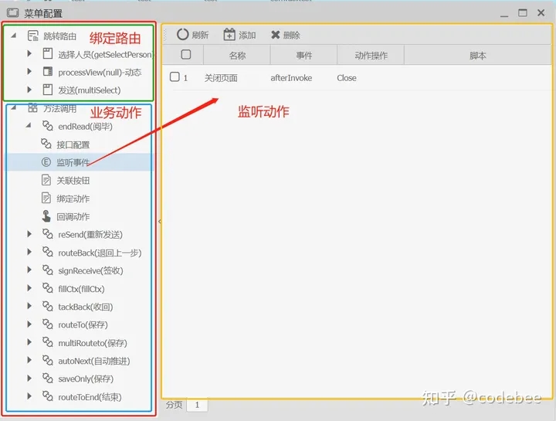
Task: Click the 关闭页面 name cell
Action: coord(221,78)
